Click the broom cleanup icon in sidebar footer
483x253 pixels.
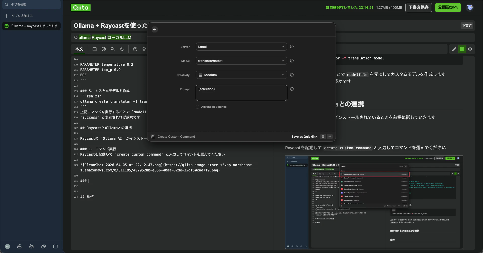pos(31,246)
